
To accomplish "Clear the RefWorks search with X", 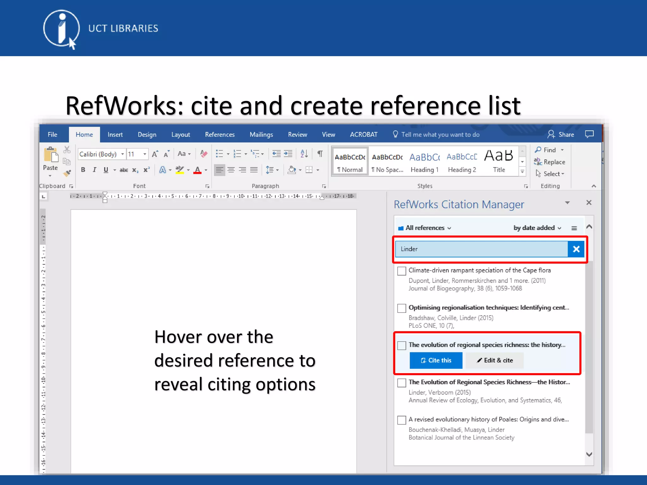I will (x=576, y=249).
